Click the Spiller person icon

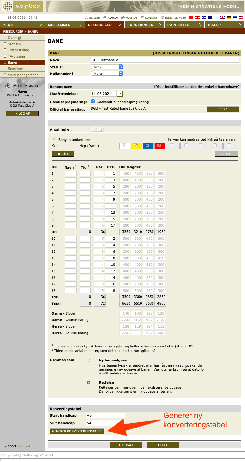coord(86,18)
